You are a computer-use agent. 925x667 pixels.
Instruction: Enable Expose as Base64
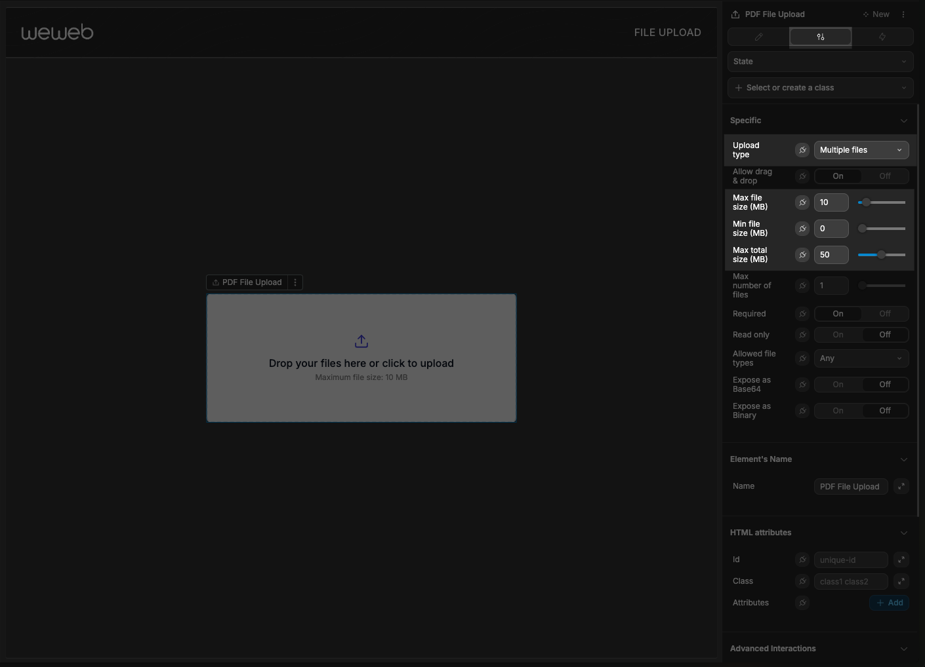[838, 385]
